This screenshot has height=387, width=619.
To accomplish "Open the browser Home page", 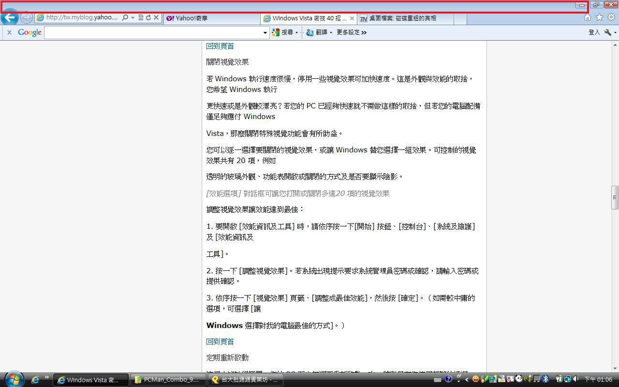I will point(587,17).
